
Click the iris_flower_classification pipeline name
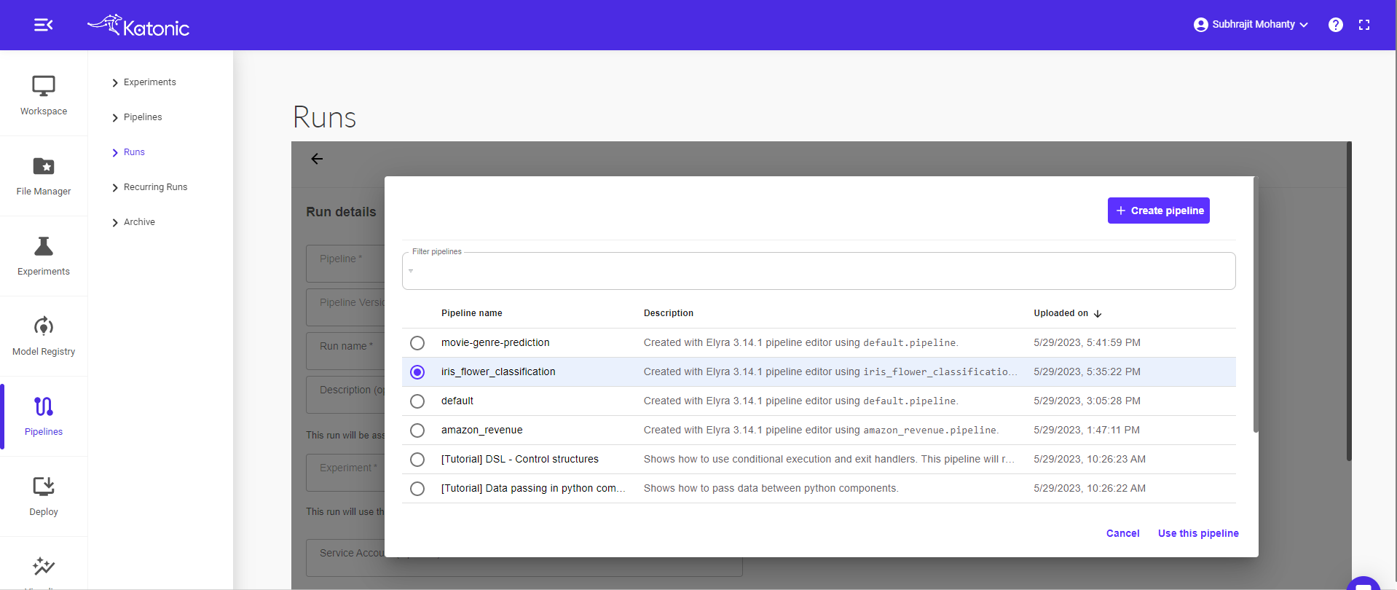click(498, 371)
